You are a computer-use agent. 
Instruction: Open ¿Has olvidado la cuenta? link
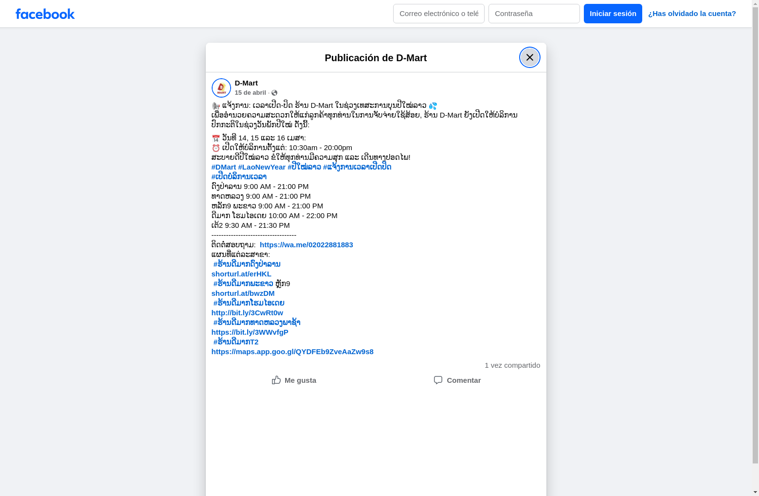692,14
